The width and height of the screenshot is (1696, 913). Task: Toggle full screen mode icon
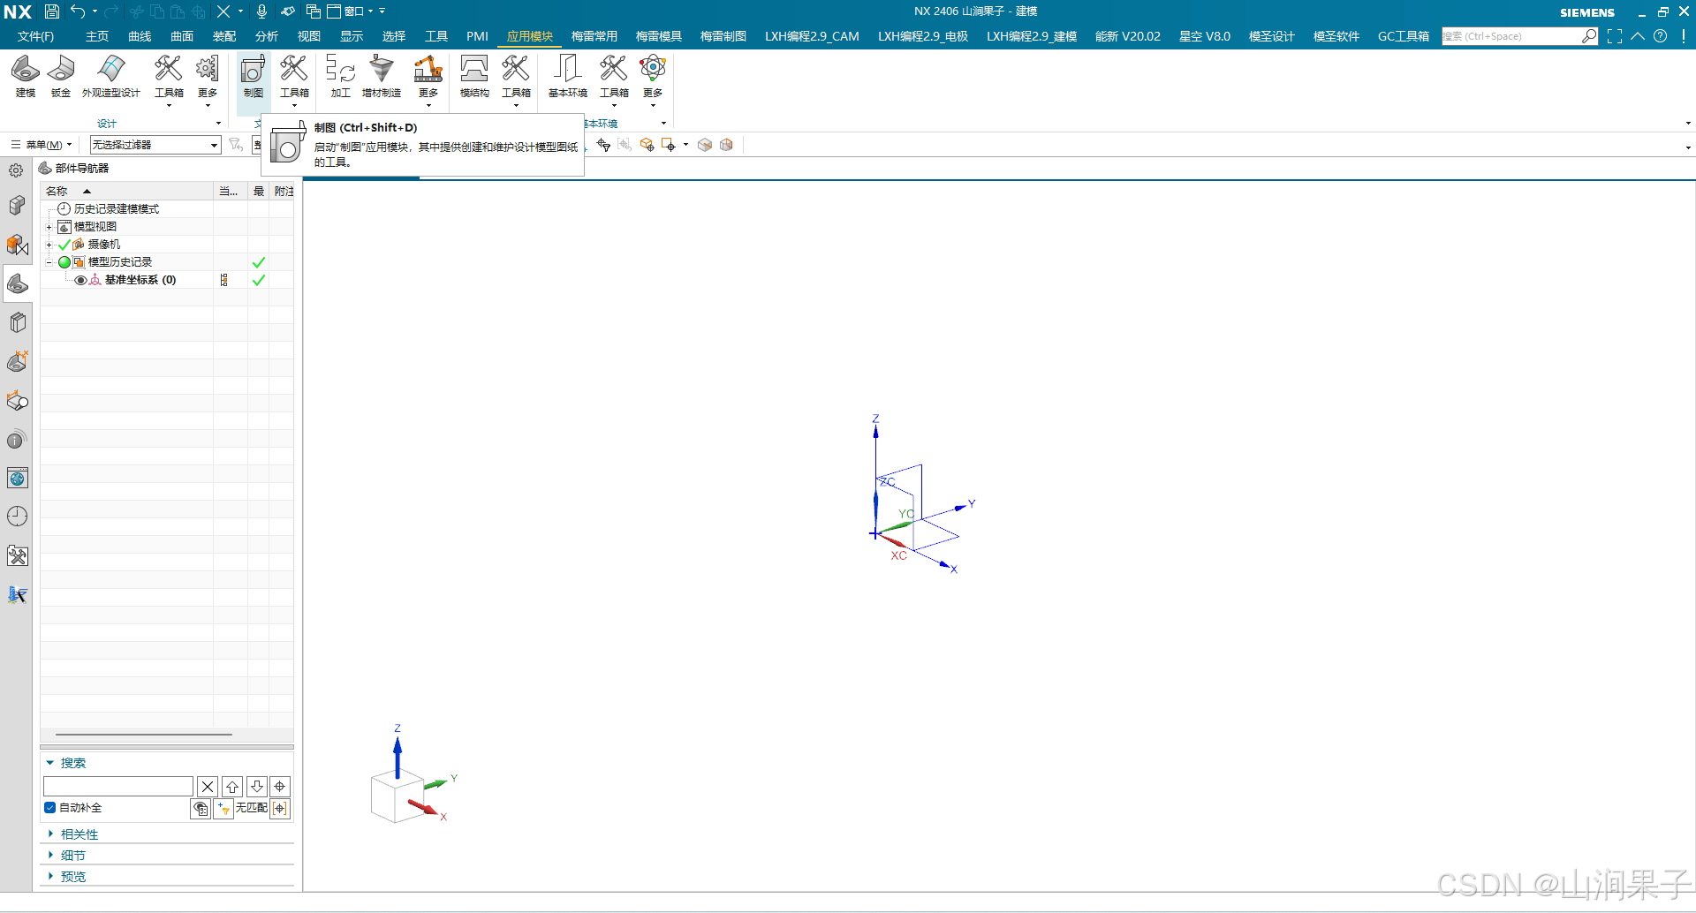1615,36
